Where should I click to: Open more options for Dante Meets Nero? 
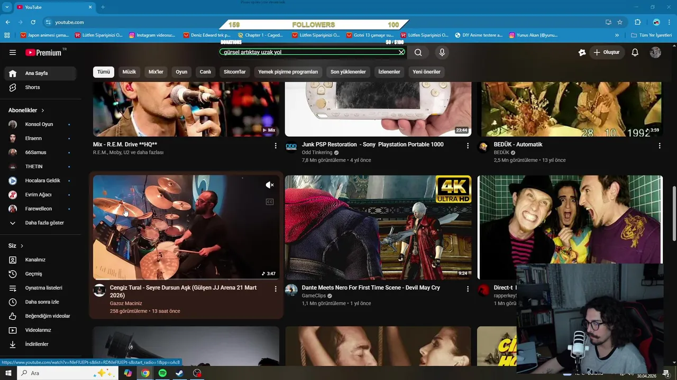tap(468, 289)
